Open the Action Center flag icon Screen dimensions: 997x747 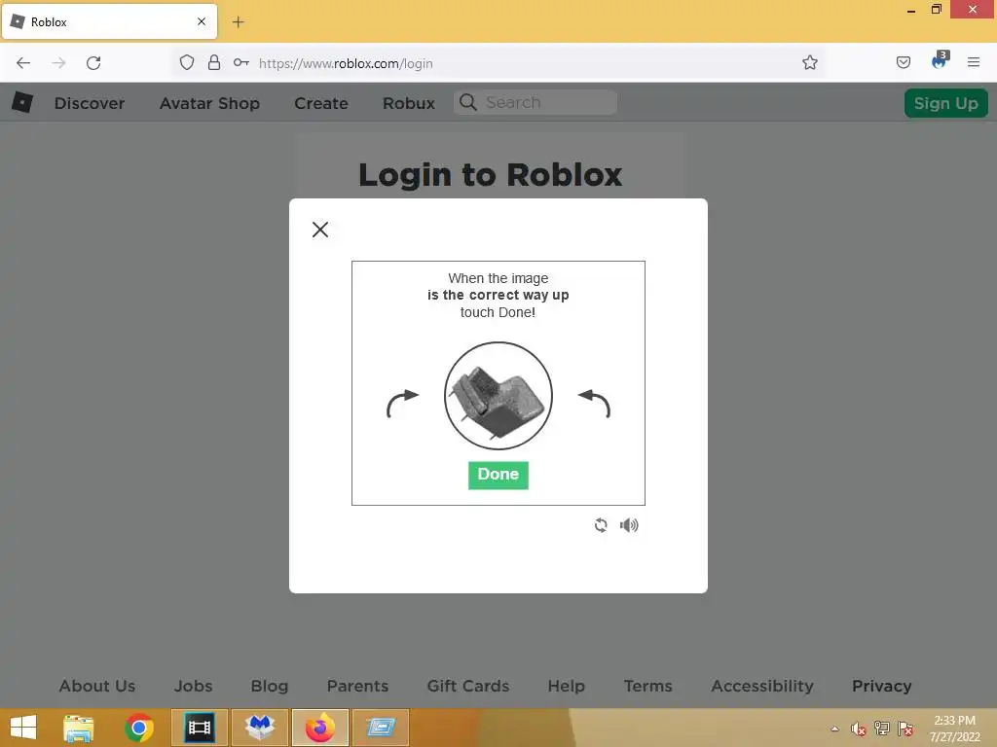[x=905, y=729]
